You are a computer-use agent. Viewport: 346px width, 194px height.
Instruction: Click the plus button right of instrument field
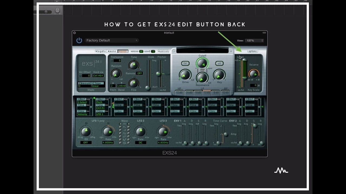pos(231,51)
